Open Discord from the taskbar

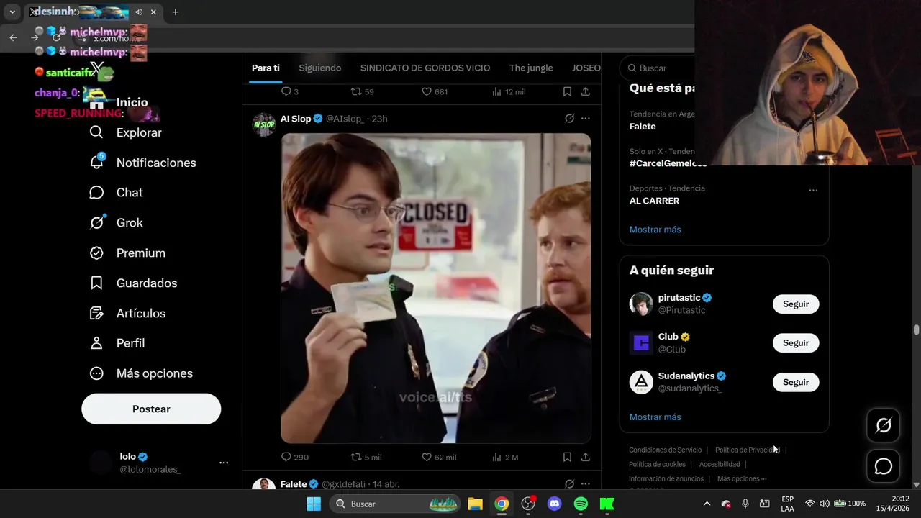pyautogui.click(x=554, y=504)
